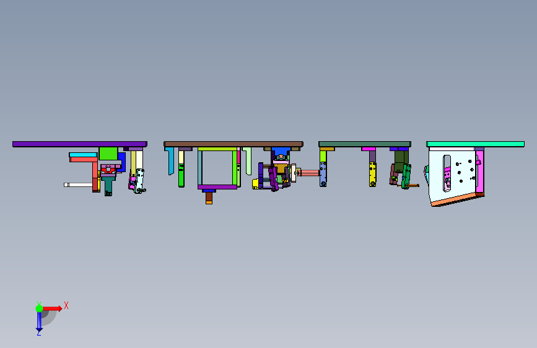537x348 pixels.
Task: Click the red X axis of the triad
Action: (52, 308)
